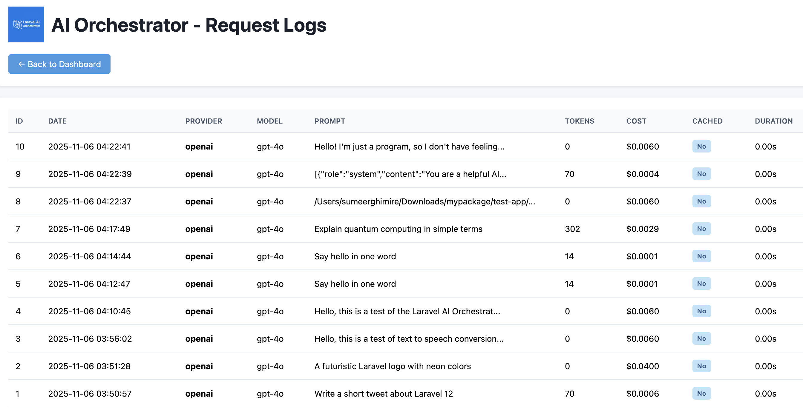Click the 'No' cached badge for quantum computing request
This screenshot has height=419, width=803.
coord(701,229)
